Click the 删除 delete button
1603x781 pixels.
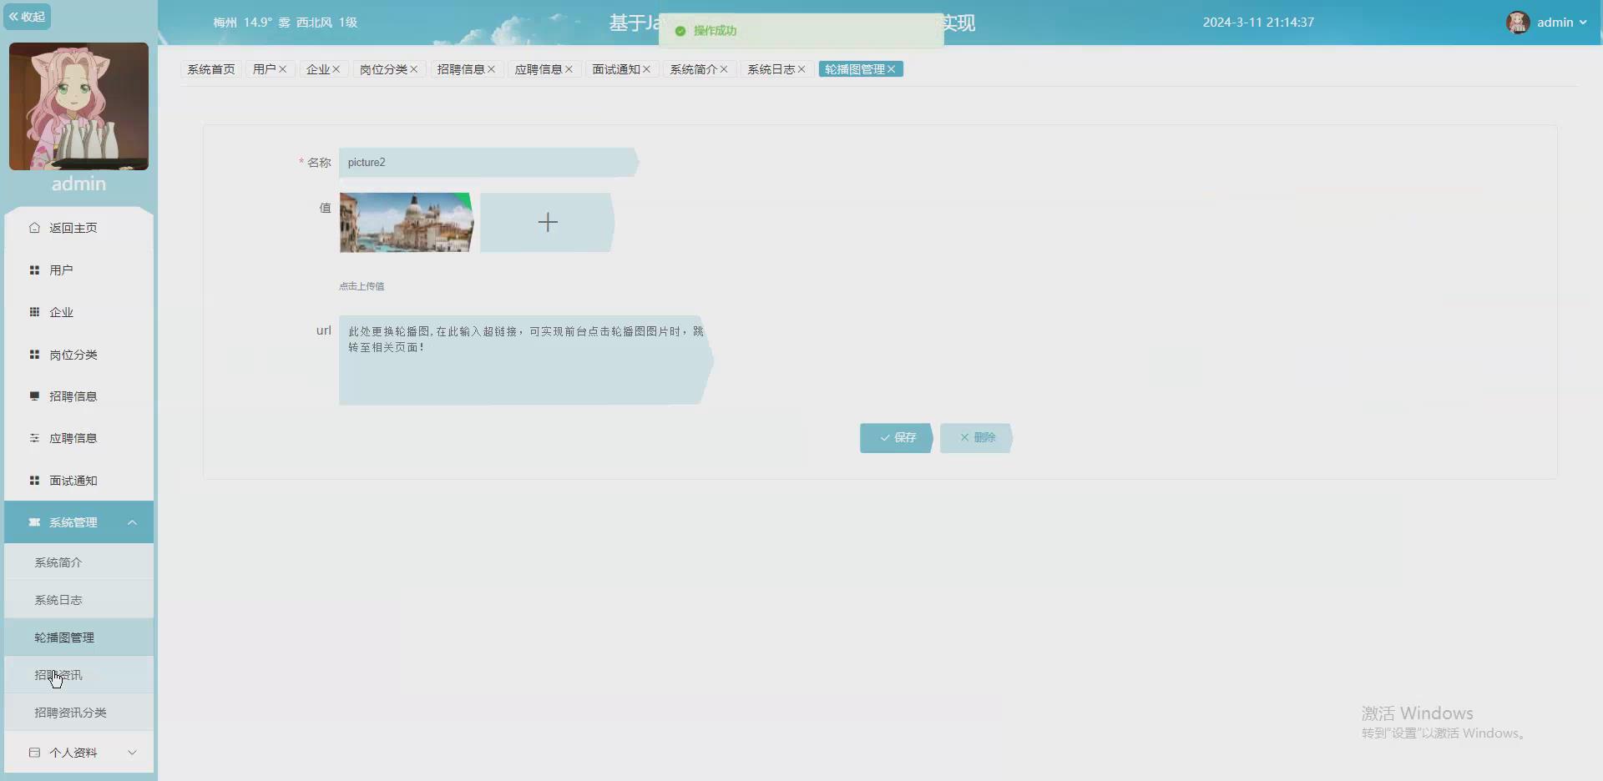coord(976,438)
